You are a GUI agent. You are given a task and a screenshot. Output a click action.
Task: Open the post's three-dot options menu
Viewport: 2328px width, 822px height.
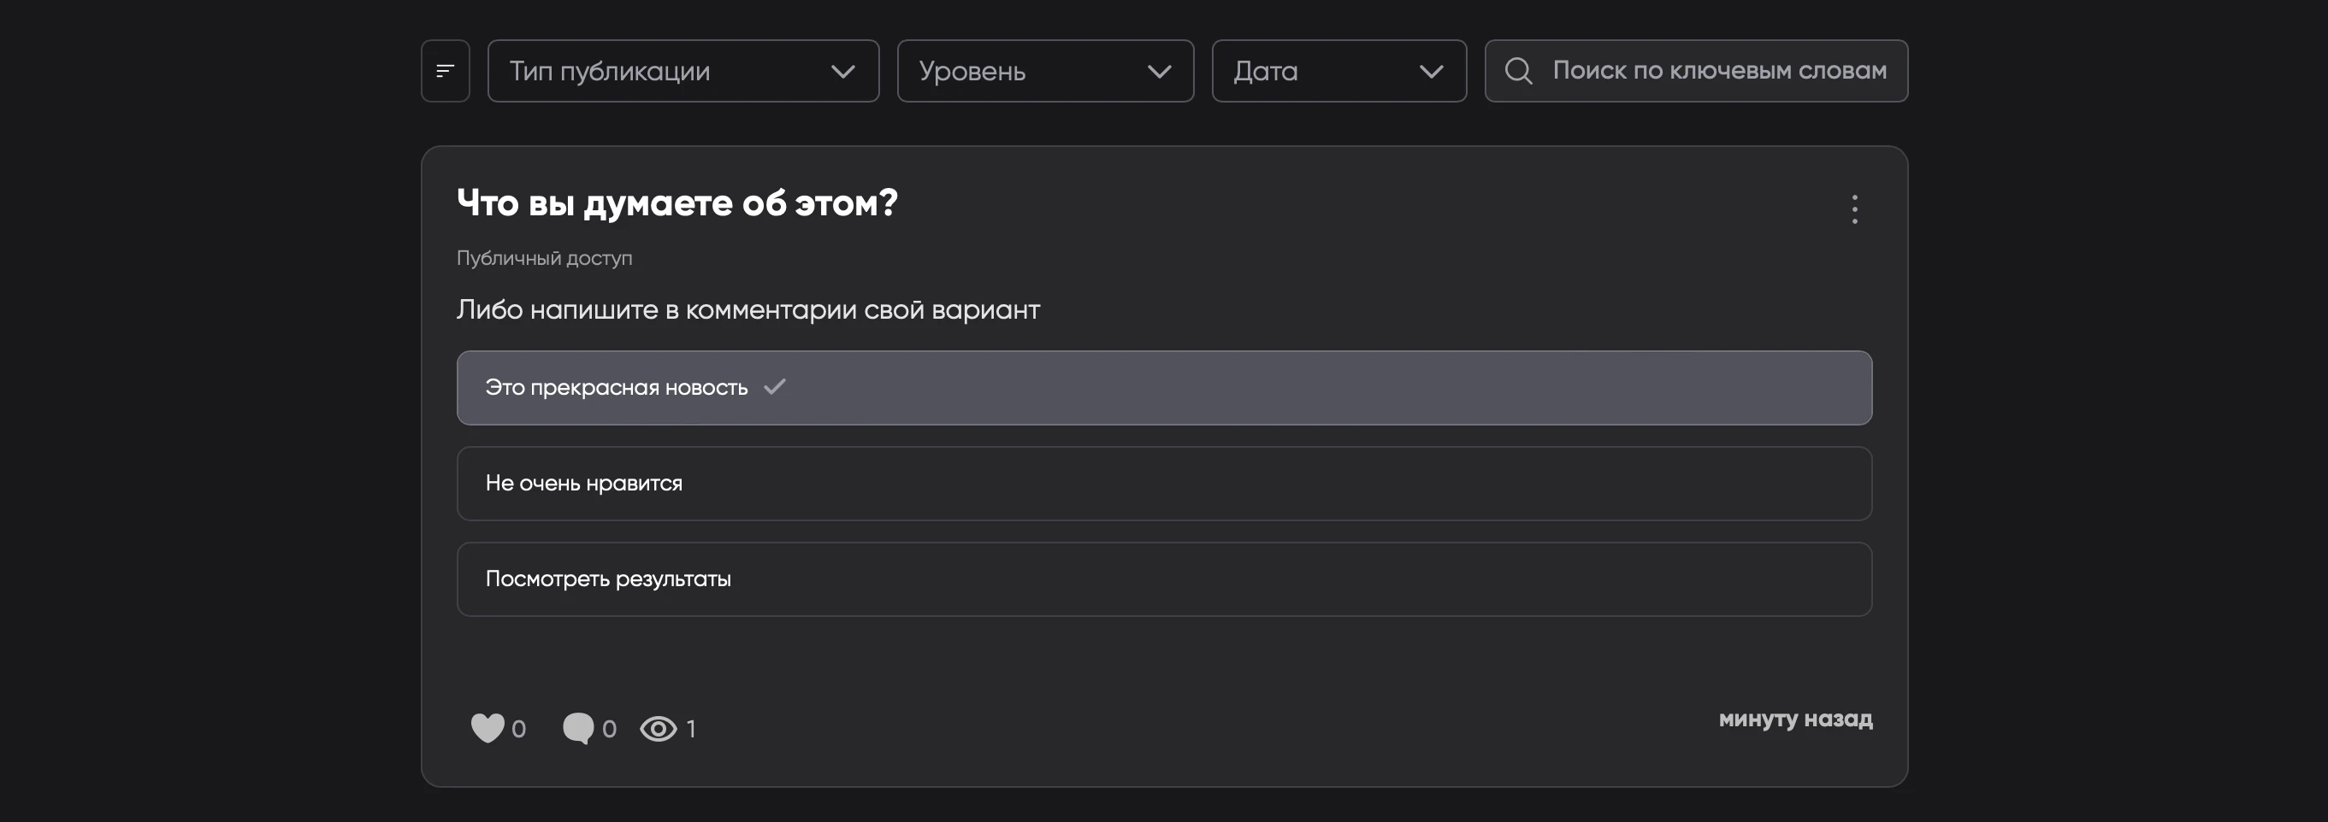click(x=1853, y=209)
